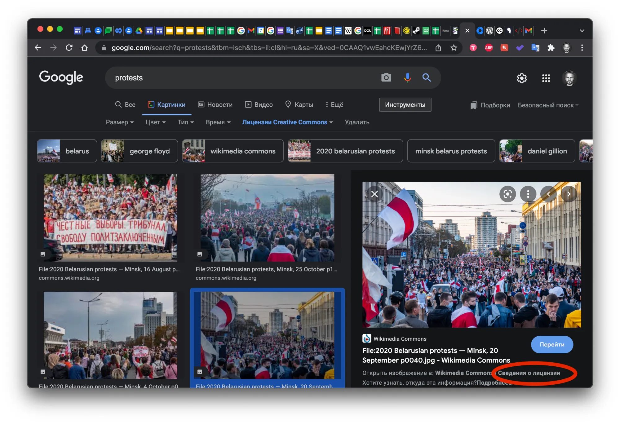Click the search by image camera icon
Viewport: 620px width, 424px height.
pyautogui.click(x=386, y=77)
